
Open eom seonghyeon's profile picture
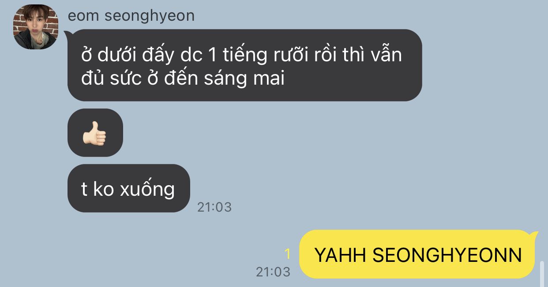(x=35, y=27)
